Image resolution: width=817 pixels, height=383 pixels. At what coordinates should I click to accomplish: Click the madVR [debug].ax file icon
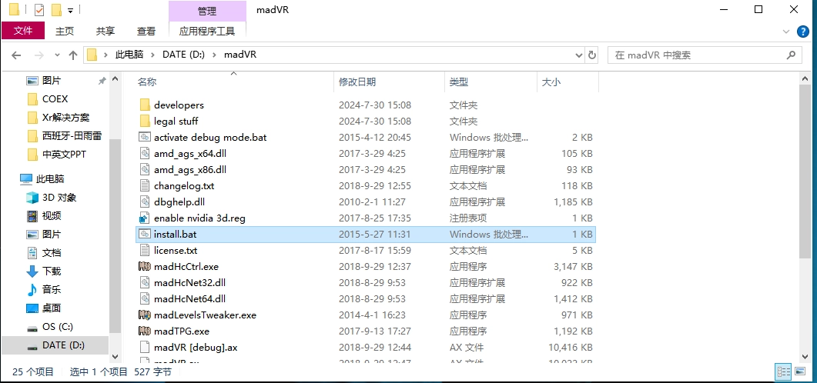click(145, 347)
